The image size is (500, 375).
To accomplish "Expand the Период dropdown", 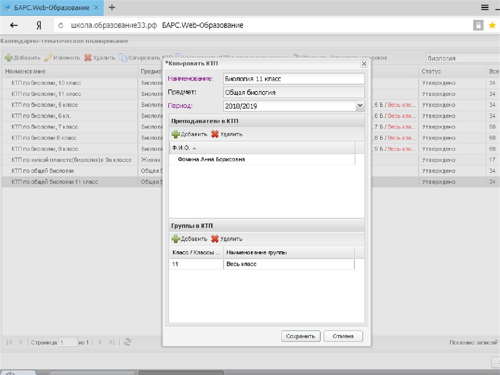I will click(x=360, y=106).
